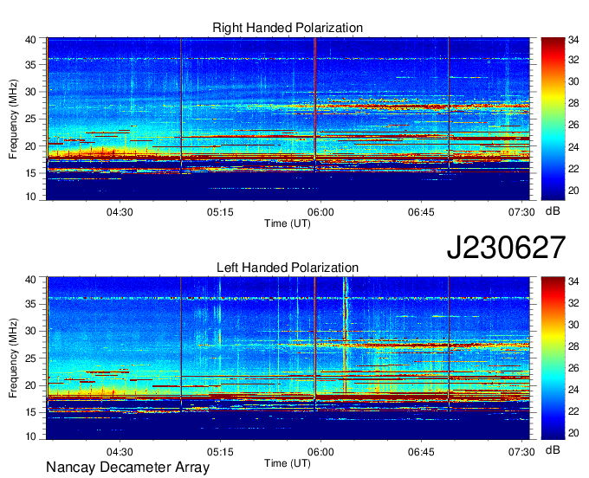Click the J230627 date label
The image size is (589, 478).
coord(506,248)
